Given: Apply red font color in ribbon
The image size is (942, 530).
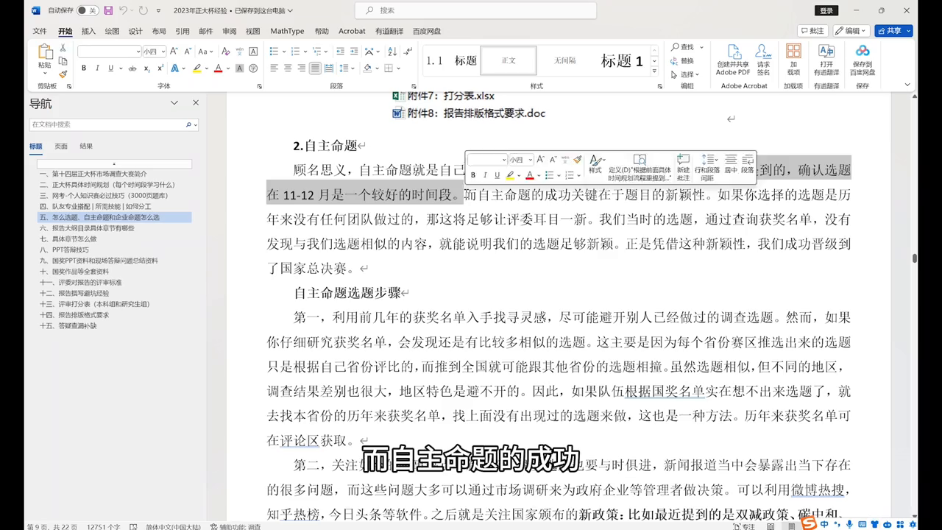Looking at the screenshot, I should [x=218, y=68].
